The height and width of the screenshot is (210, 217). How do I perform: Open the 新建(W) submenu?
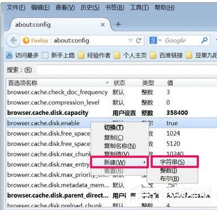119,162
